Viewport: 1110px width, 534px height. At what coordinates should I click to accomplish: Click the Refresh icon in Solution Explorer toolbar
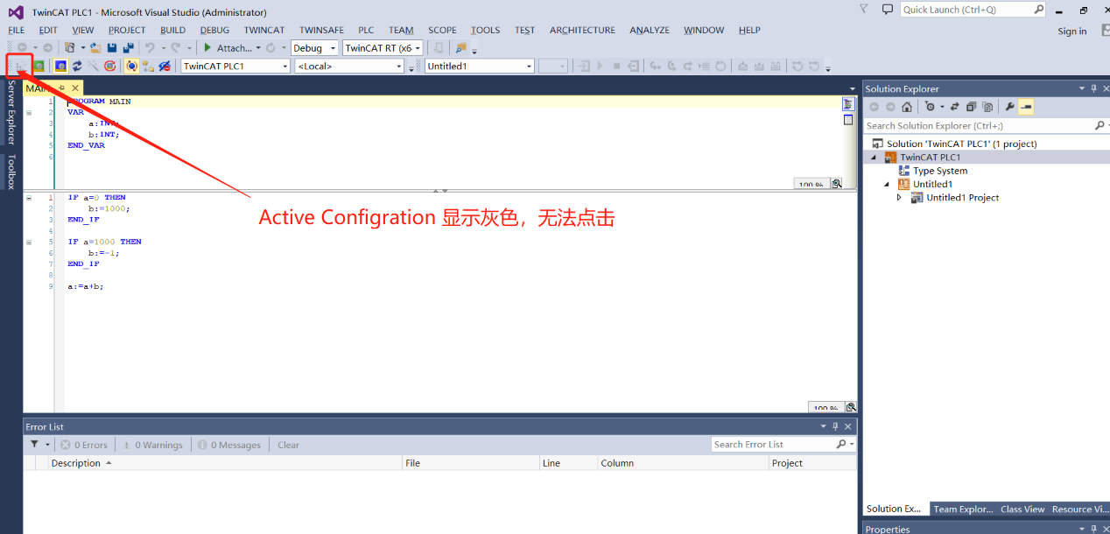pyautogui.click(x=954, y=106)
